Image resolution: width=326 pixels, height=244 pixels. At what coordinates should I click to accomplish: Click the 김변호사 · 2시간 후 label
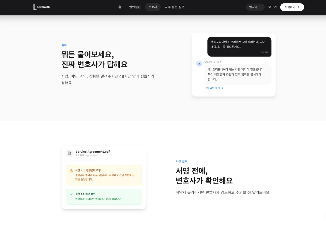click(x=213, y=62)
